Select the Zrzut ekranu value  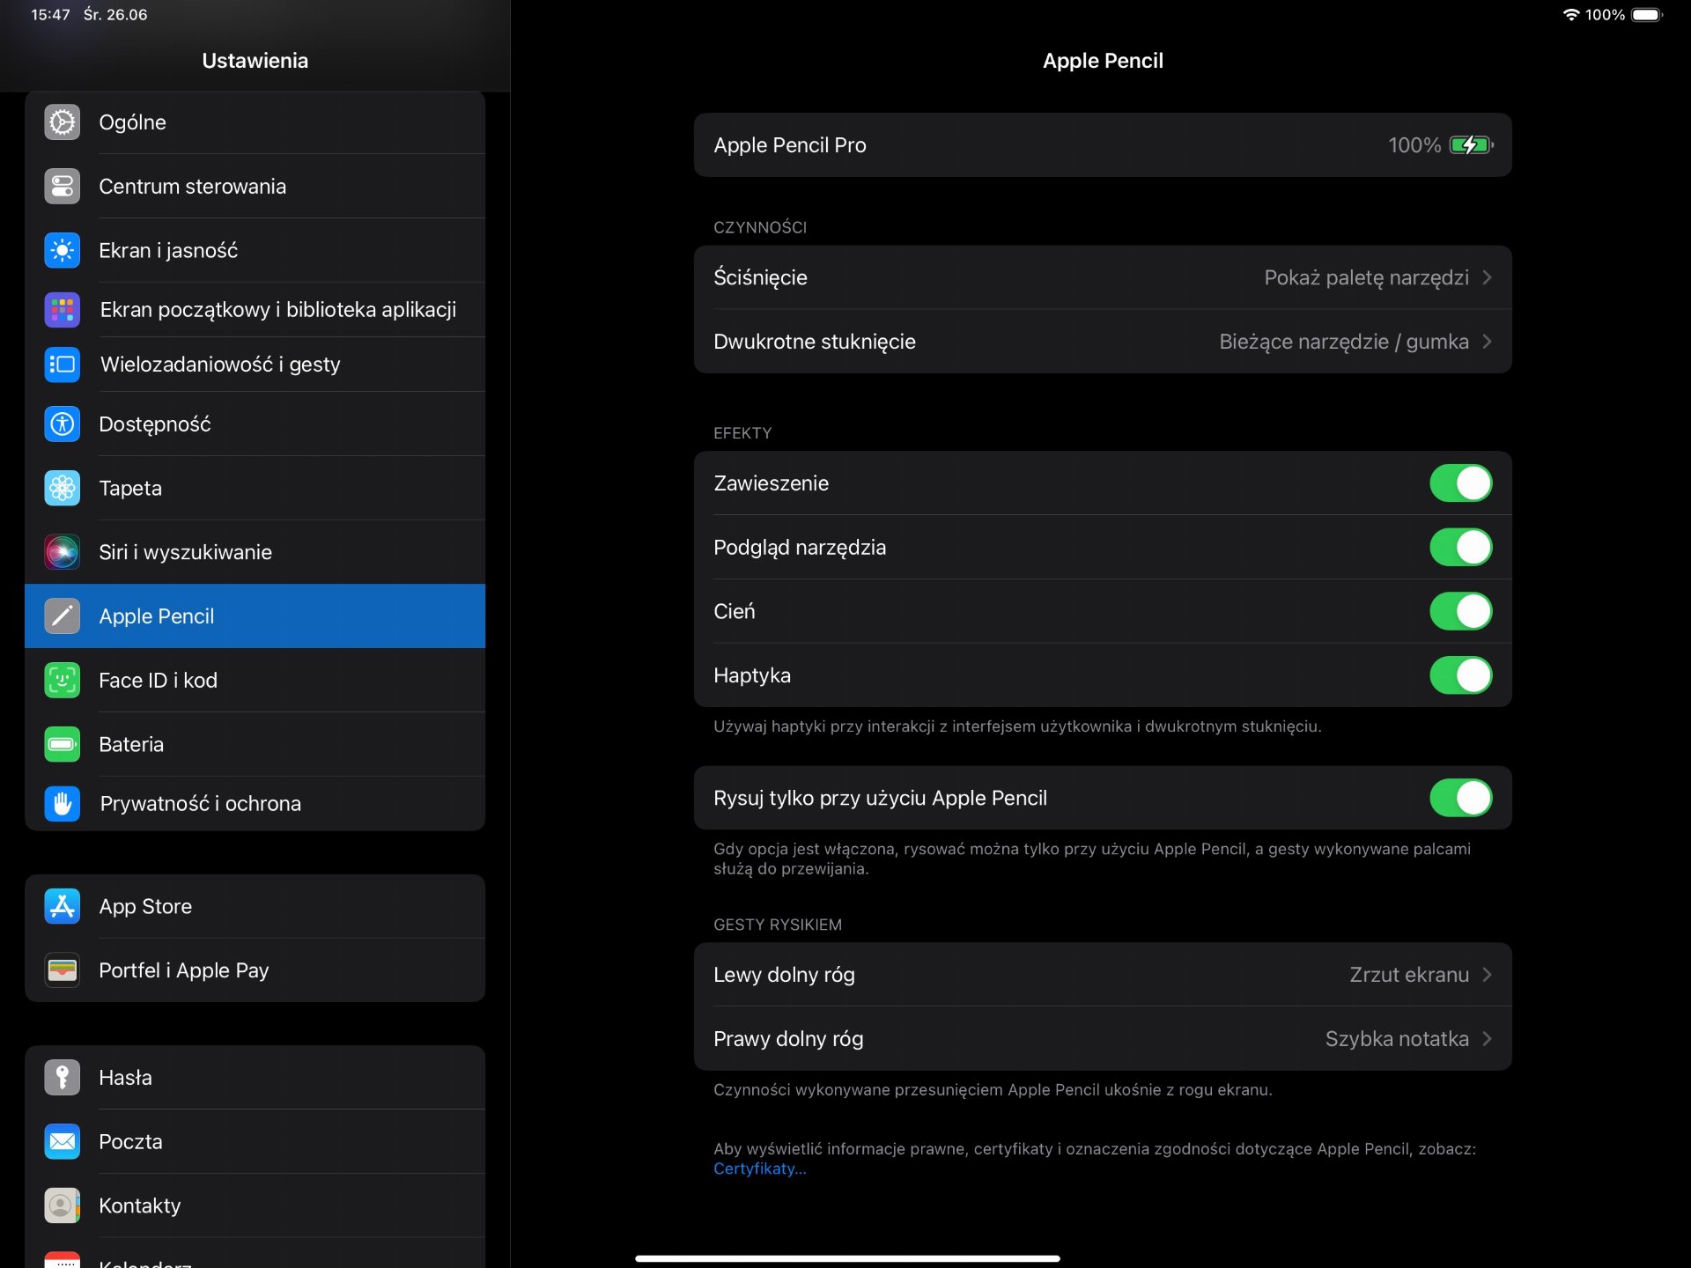point(1409,975)
